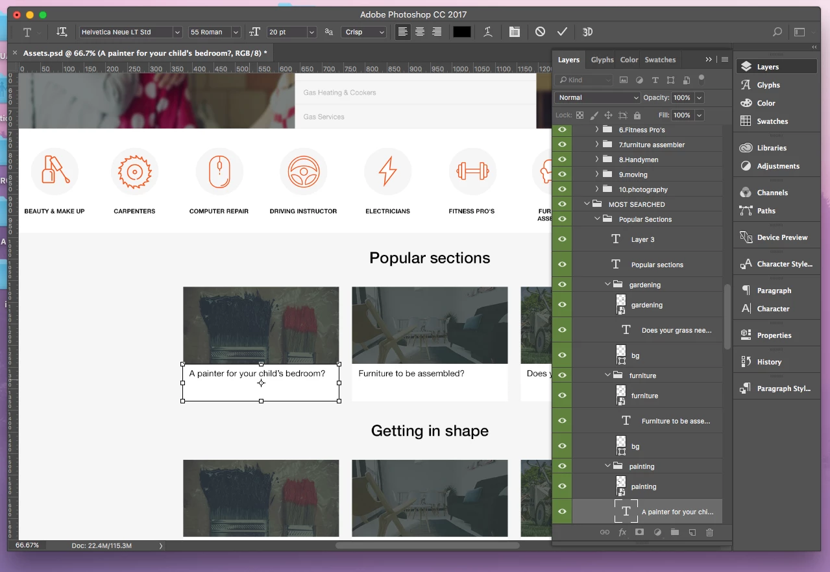Viewport: 830px width, 572px height.
Task: Hide the Layer 3 text layer
Action: point(562,239)
